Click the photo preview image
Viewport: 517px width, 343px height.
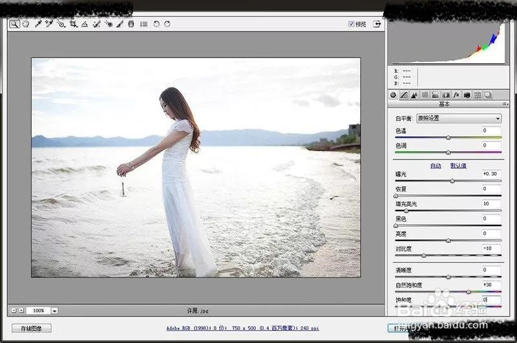[196, 167]
